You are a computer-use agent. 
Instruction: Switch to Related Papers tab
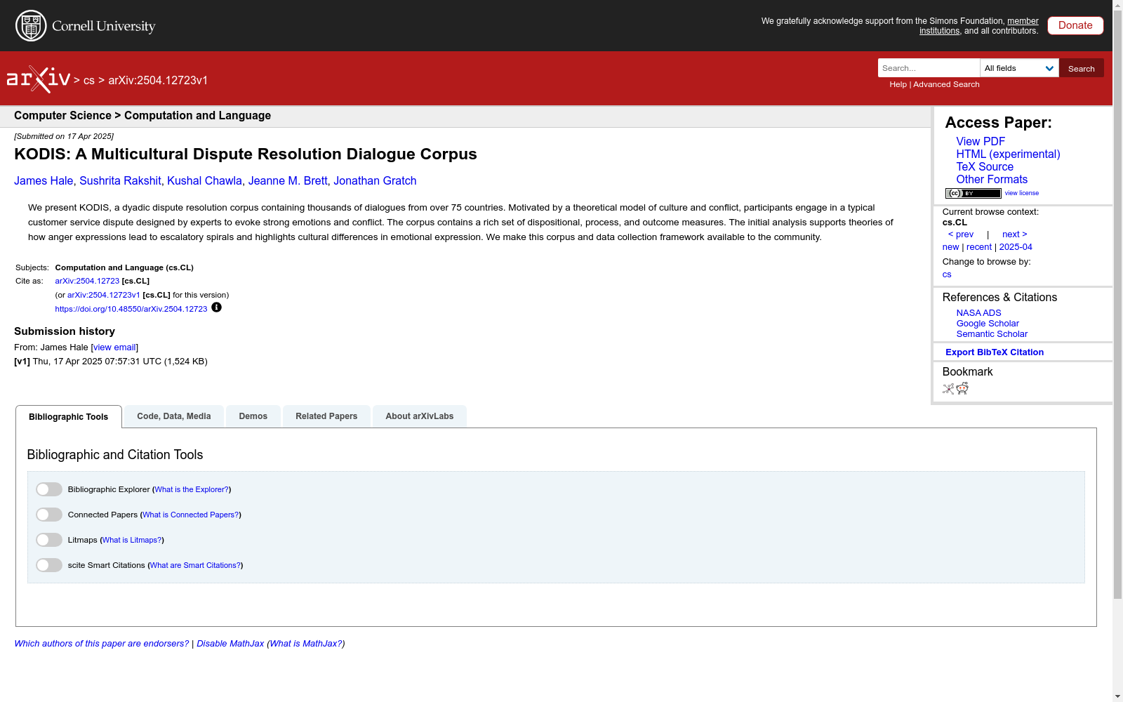(326, 416)
